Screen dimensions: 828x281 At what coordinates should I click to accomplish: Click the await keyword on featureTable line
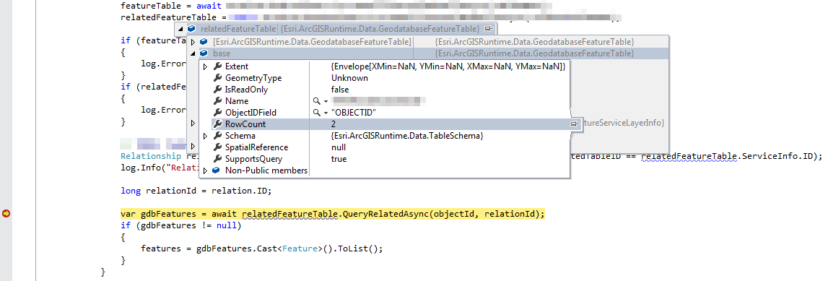(x=209, y=7)
